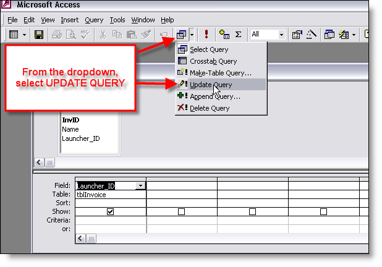The width and height of the screenshot is (382, 267).
Task: Click the Field cell of second column
Action: (182, 186)
